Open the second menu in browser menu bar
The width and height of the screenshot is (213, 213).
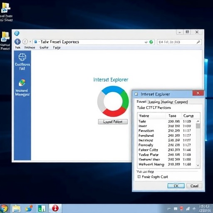tap(30, 47)
